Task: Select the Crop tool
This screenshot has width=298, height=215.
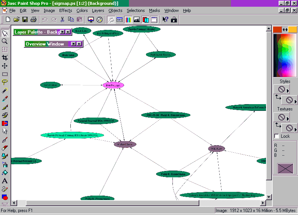Action: [5, 57]
